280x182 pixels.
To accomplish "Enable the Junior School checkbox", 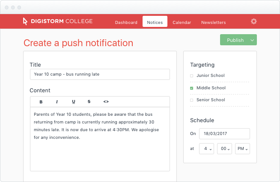I will [192, 76].
